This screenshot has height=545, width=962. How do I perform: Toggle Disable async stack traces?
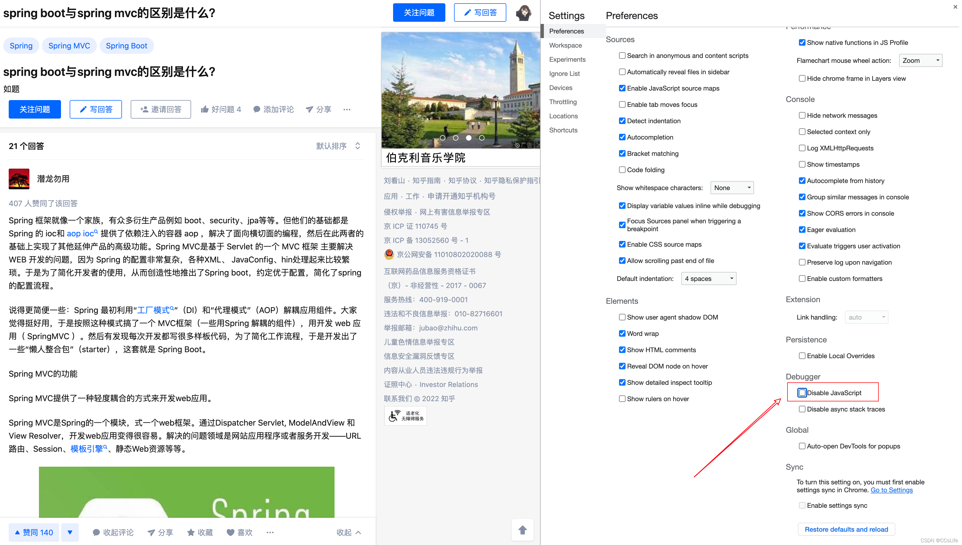tap(802, 409)
